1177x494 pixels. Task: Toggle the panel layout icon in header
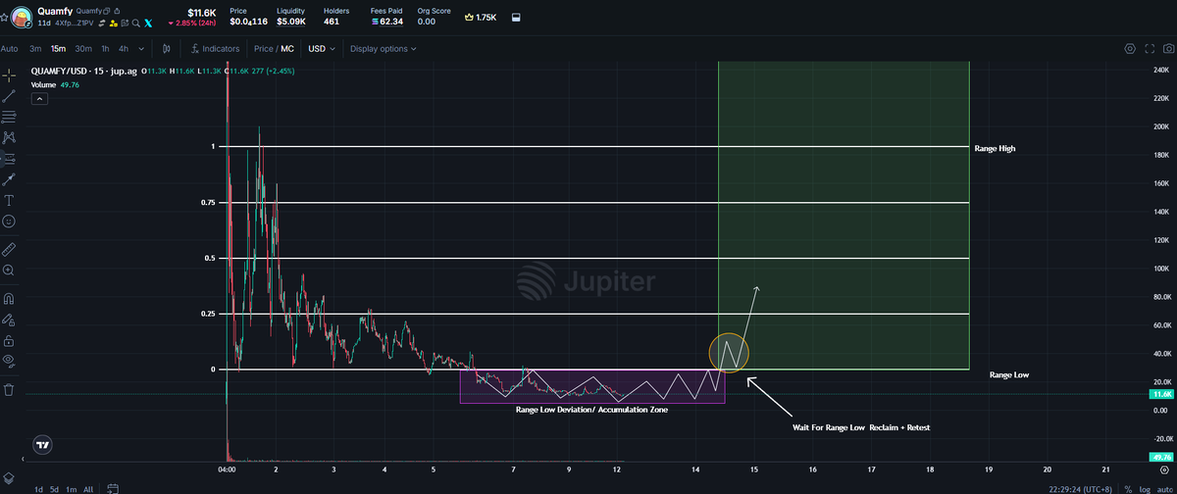[517, 17]
